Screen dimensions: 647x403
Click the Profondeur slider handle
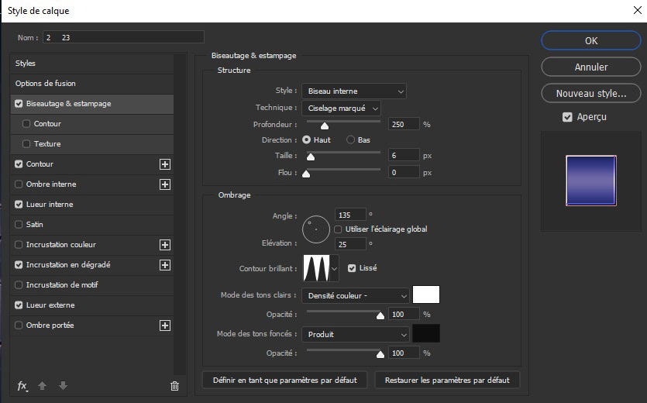point(325,126)
